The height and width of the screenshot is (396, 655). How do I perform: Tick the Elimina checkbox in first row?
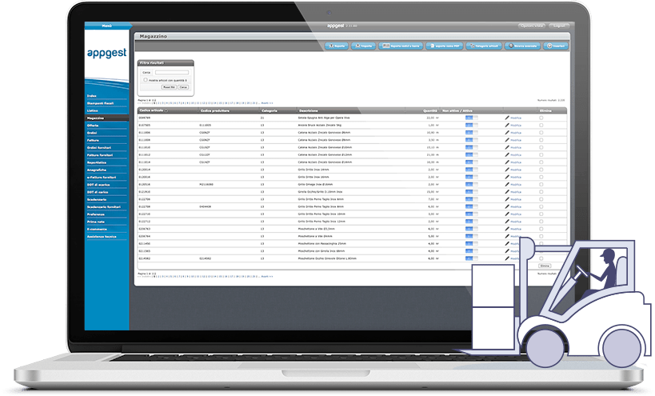tap(541, 118)
